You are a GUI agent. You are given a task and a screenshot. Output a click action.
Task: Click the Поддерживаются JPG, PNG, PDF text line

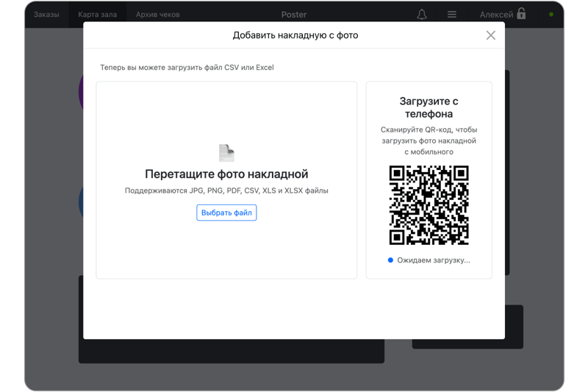tap(226, 190)
